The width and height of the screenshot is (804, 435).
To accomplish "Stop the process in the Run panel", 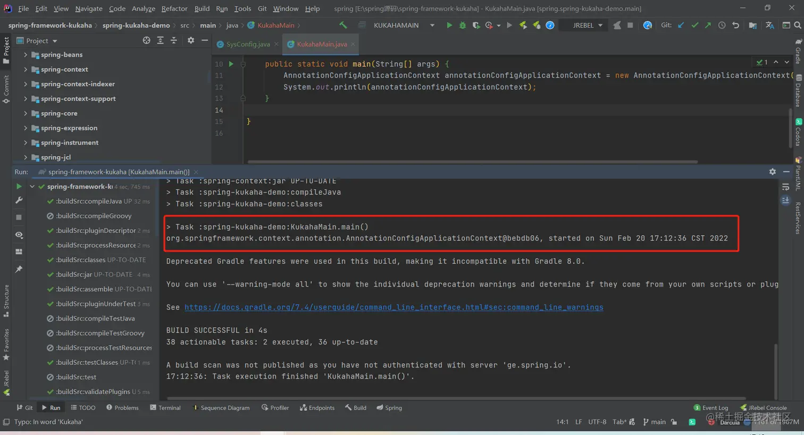I will point(19,217).
